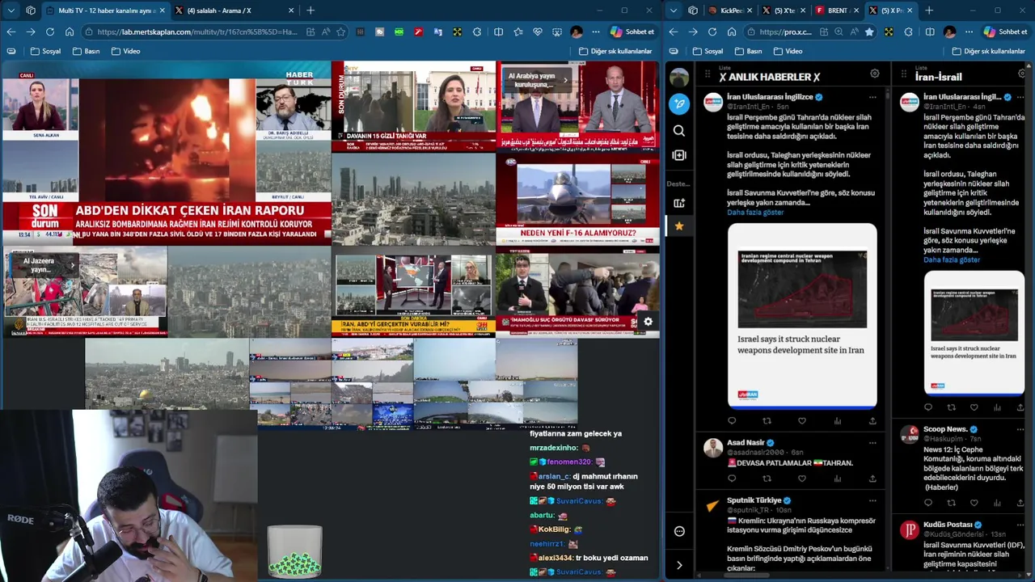
Task: Expand the Al Arabiya yayın tile label arrow
Action: coord(565,80)
